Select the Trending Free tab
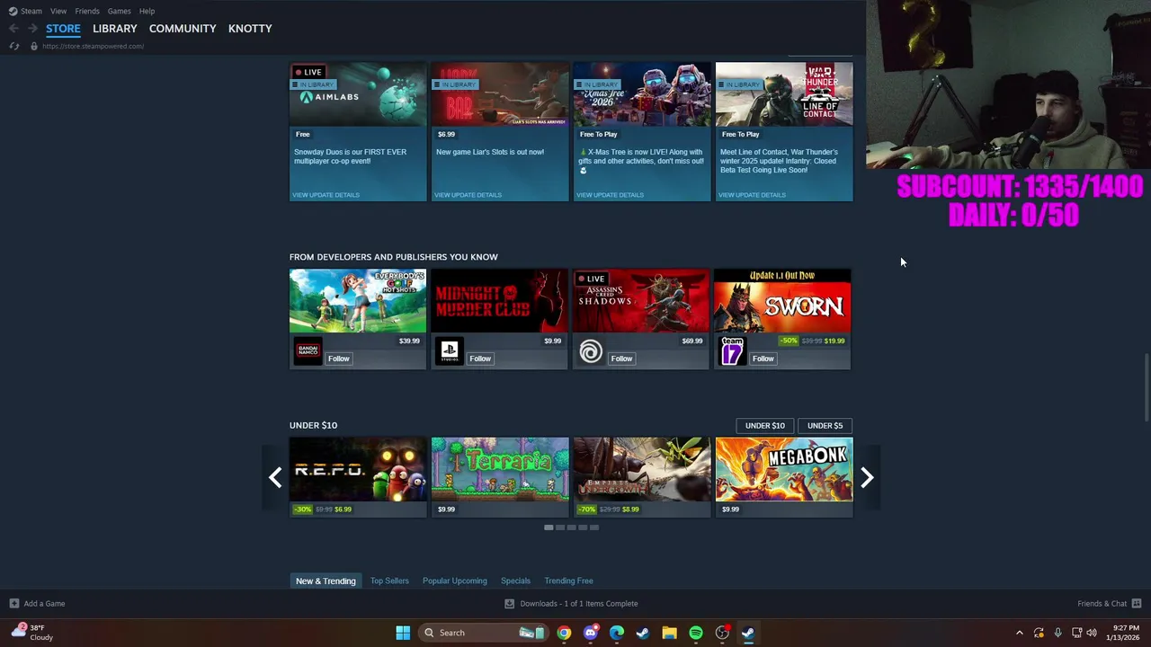This screenshot has height=647, width=1151. coord(568,581)
